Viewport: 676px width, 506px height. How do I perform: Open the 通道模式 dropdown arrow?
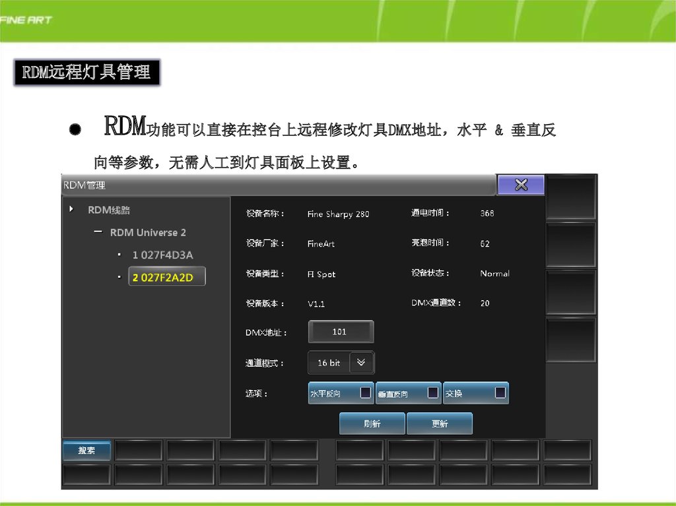click(x=361, y=362)
